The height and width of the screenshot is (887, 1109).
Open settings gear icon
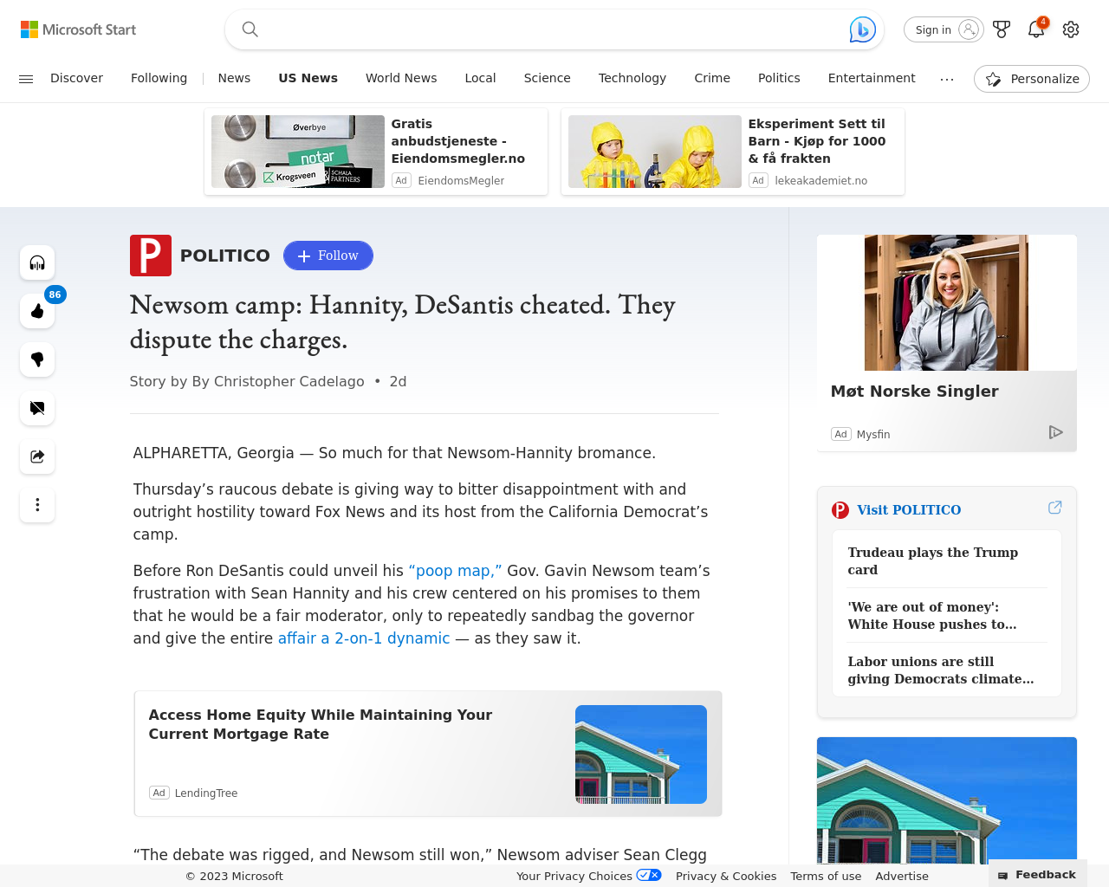pos(1071,29)
